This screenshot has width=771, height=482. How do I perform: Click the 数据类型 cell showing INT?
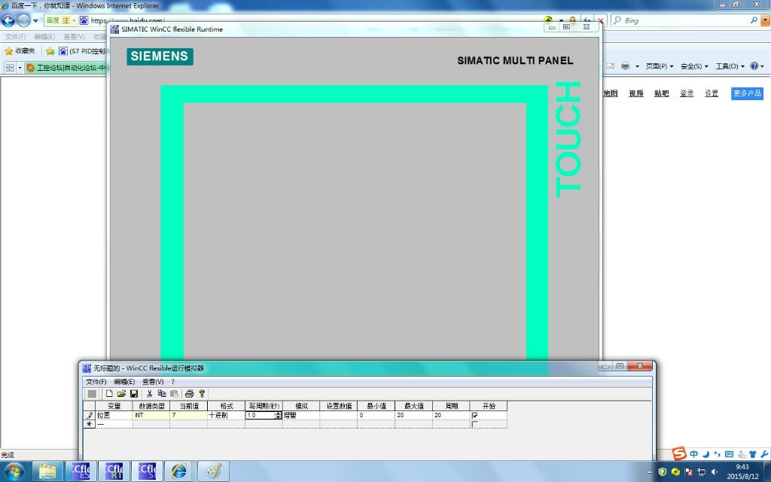pos(151,415)
